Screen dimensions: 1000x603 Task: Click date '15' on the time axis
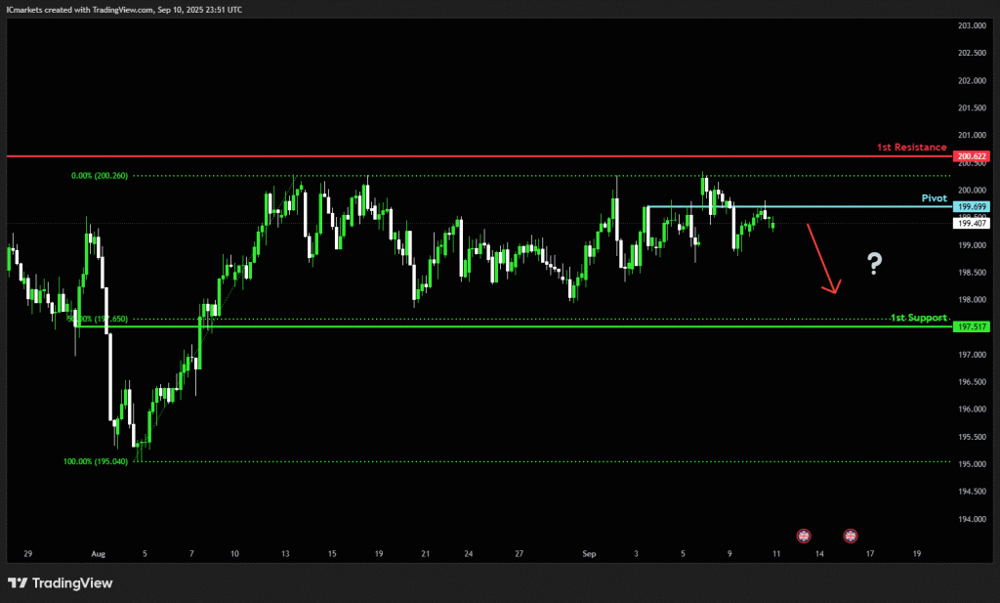tap(332, 554)
